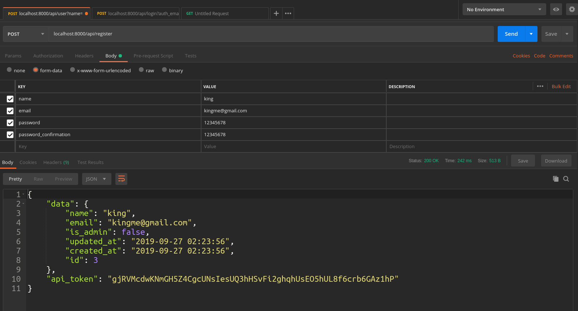Collapse JSON line 1 fold arrow
This screenshot has height=311, width=578.
coord(24,194)
